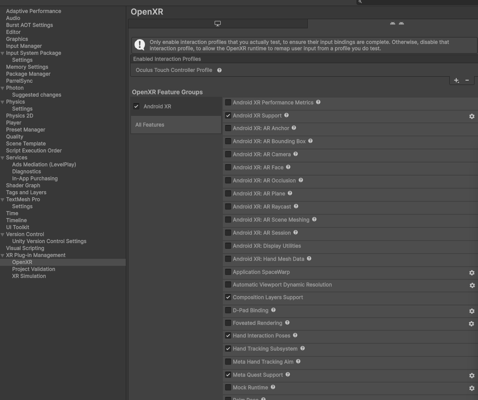Click the settings search field
The width and height of the screenshot is (478, 400).
(x=418, y=2)
